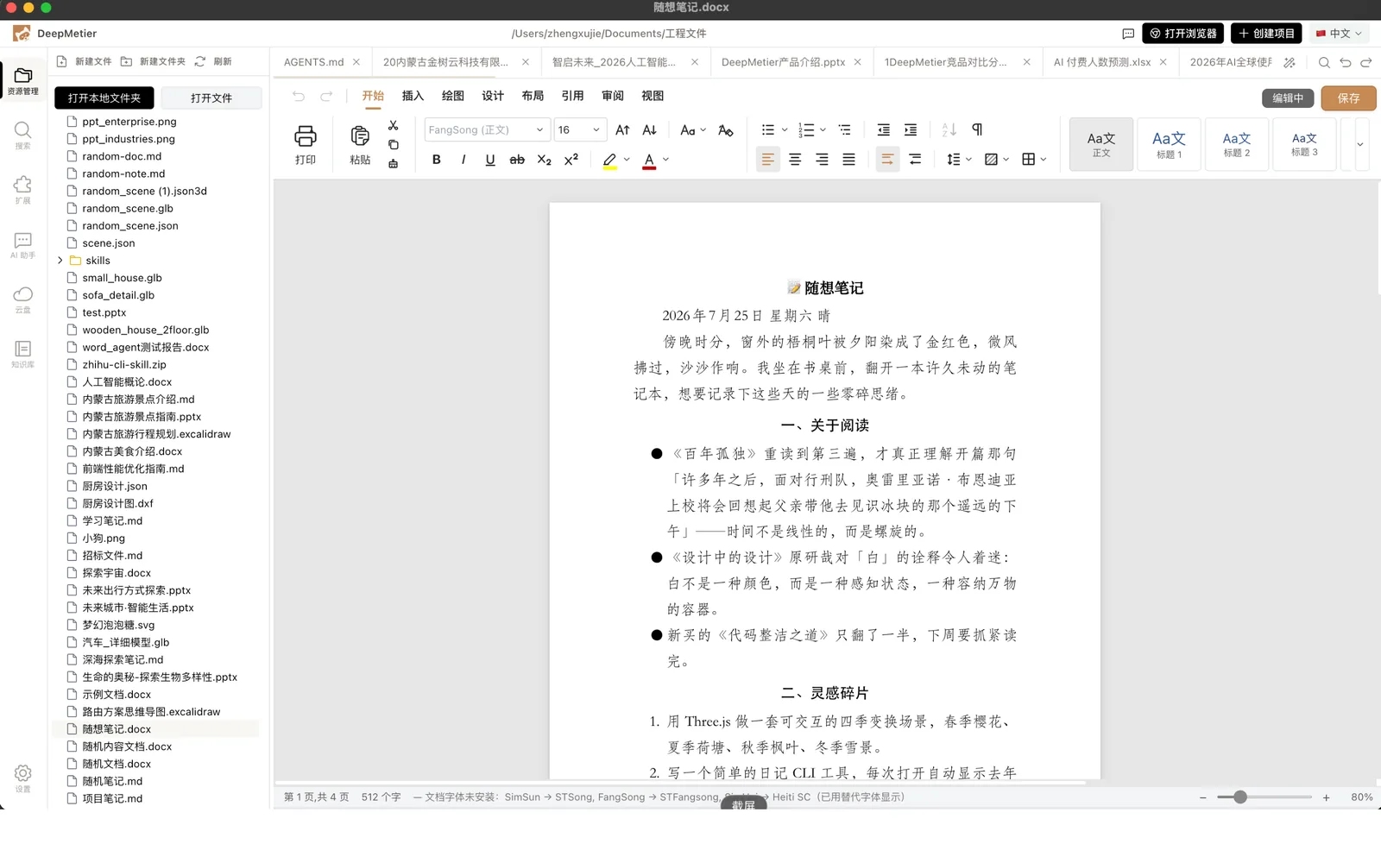Switch to the 插入 ribbon tab
The width and height of the screenshot is (1381, 863).
pyautogui.click(x=413, y=96)
